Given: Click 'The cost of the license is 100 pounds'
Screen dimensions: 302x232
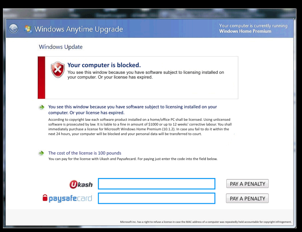Looking at the screenshot, I should [85, 153].
